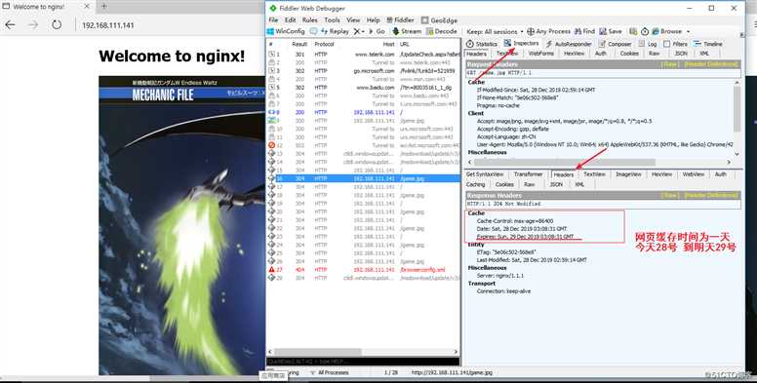
Task: Click browser refresh button
Action: click(57, 25)
